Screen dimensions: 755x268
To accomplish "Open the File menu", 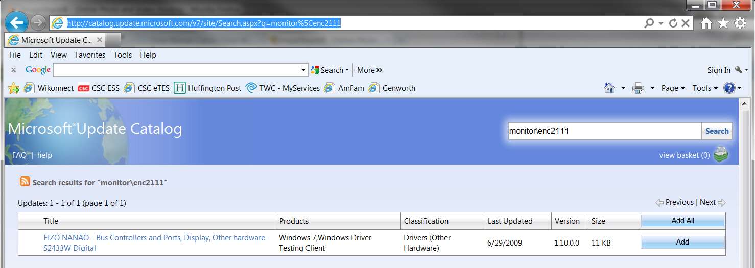I will pos(15,55).
